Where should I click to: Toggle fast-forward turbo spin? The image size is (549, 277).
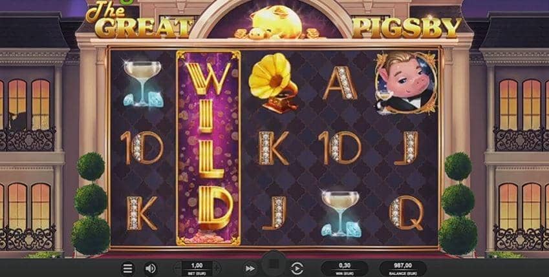click(250, 269)
